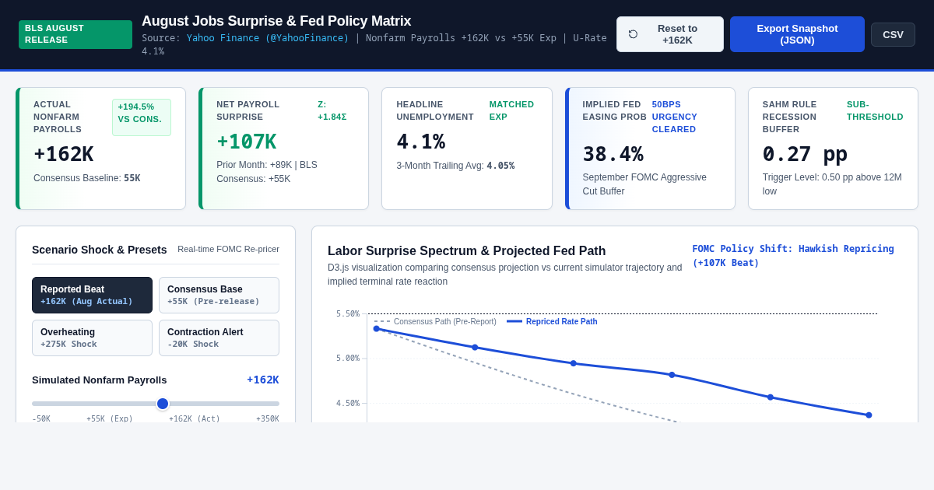Viewport: 934px width, 490px height.
Task: Click the last data point on repriced rate line
Action: pyautogui.click(x=869, y=415)
